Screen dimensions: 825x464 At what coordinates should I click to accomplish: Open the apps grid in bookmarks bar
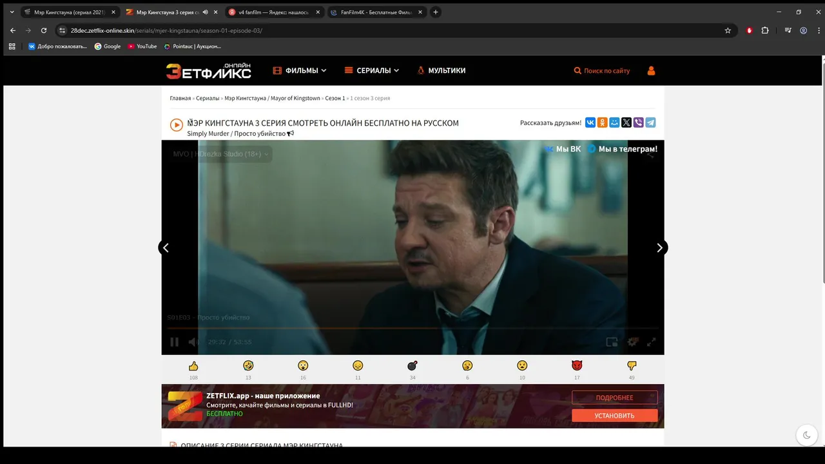[x=12, y=46]
